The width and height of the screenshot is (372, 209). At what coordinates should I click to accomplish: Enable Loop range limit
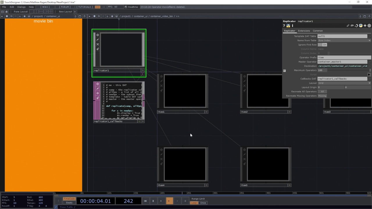(194, 203)
